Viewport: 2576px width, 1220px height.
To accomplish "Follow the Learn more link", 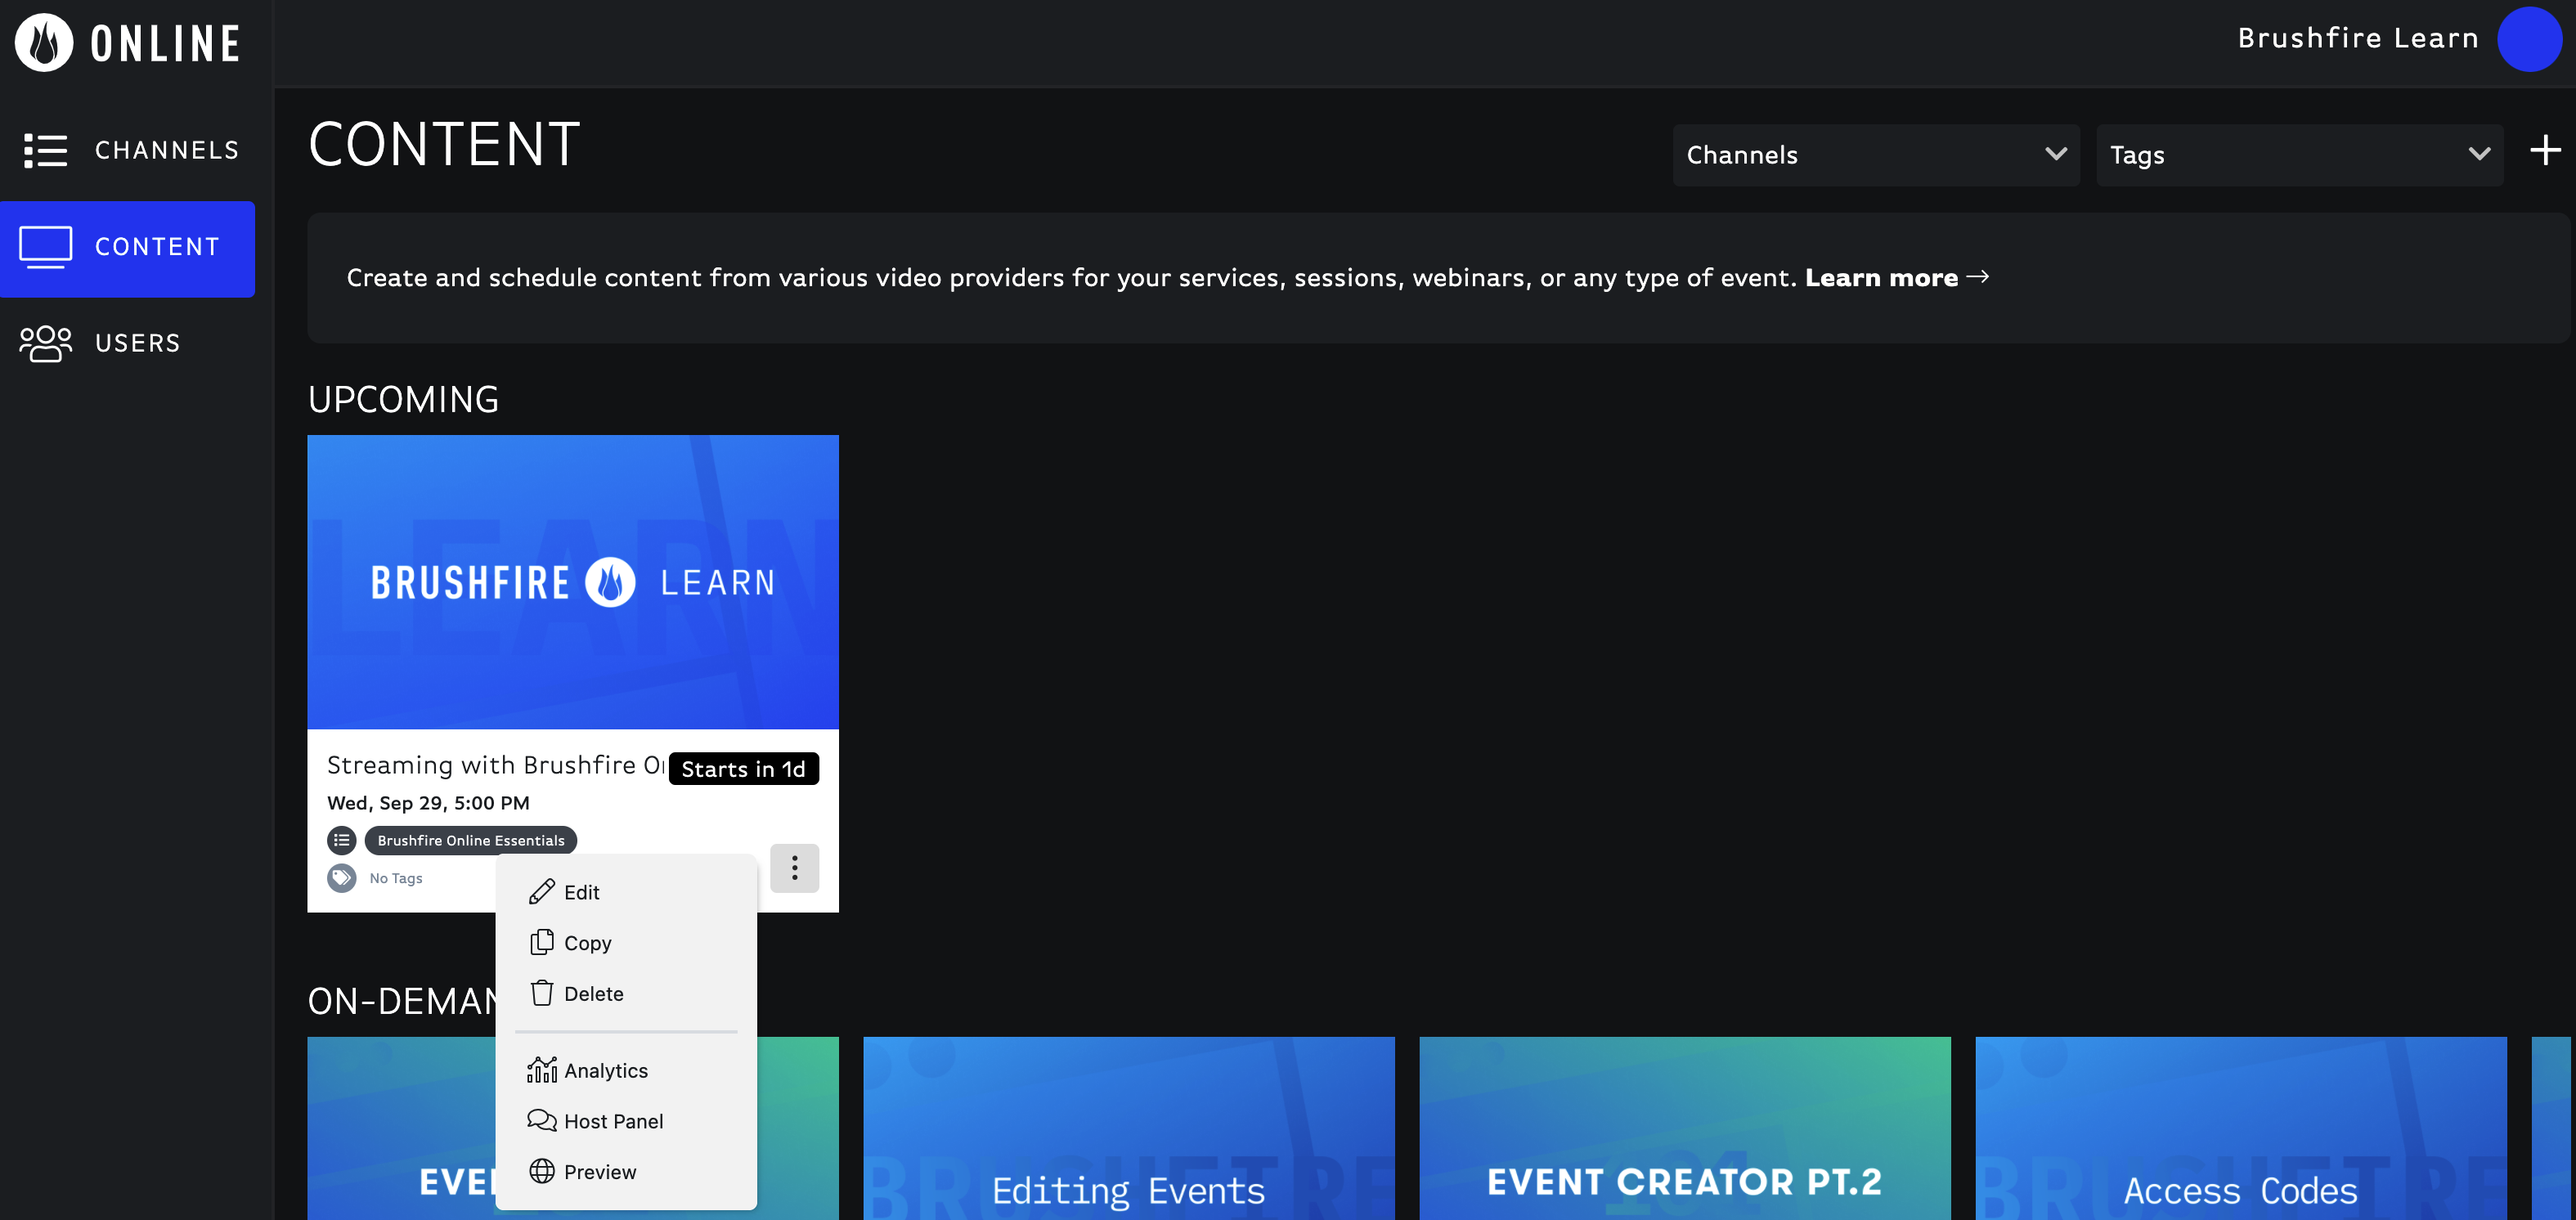I will (x=1881, y=277).
